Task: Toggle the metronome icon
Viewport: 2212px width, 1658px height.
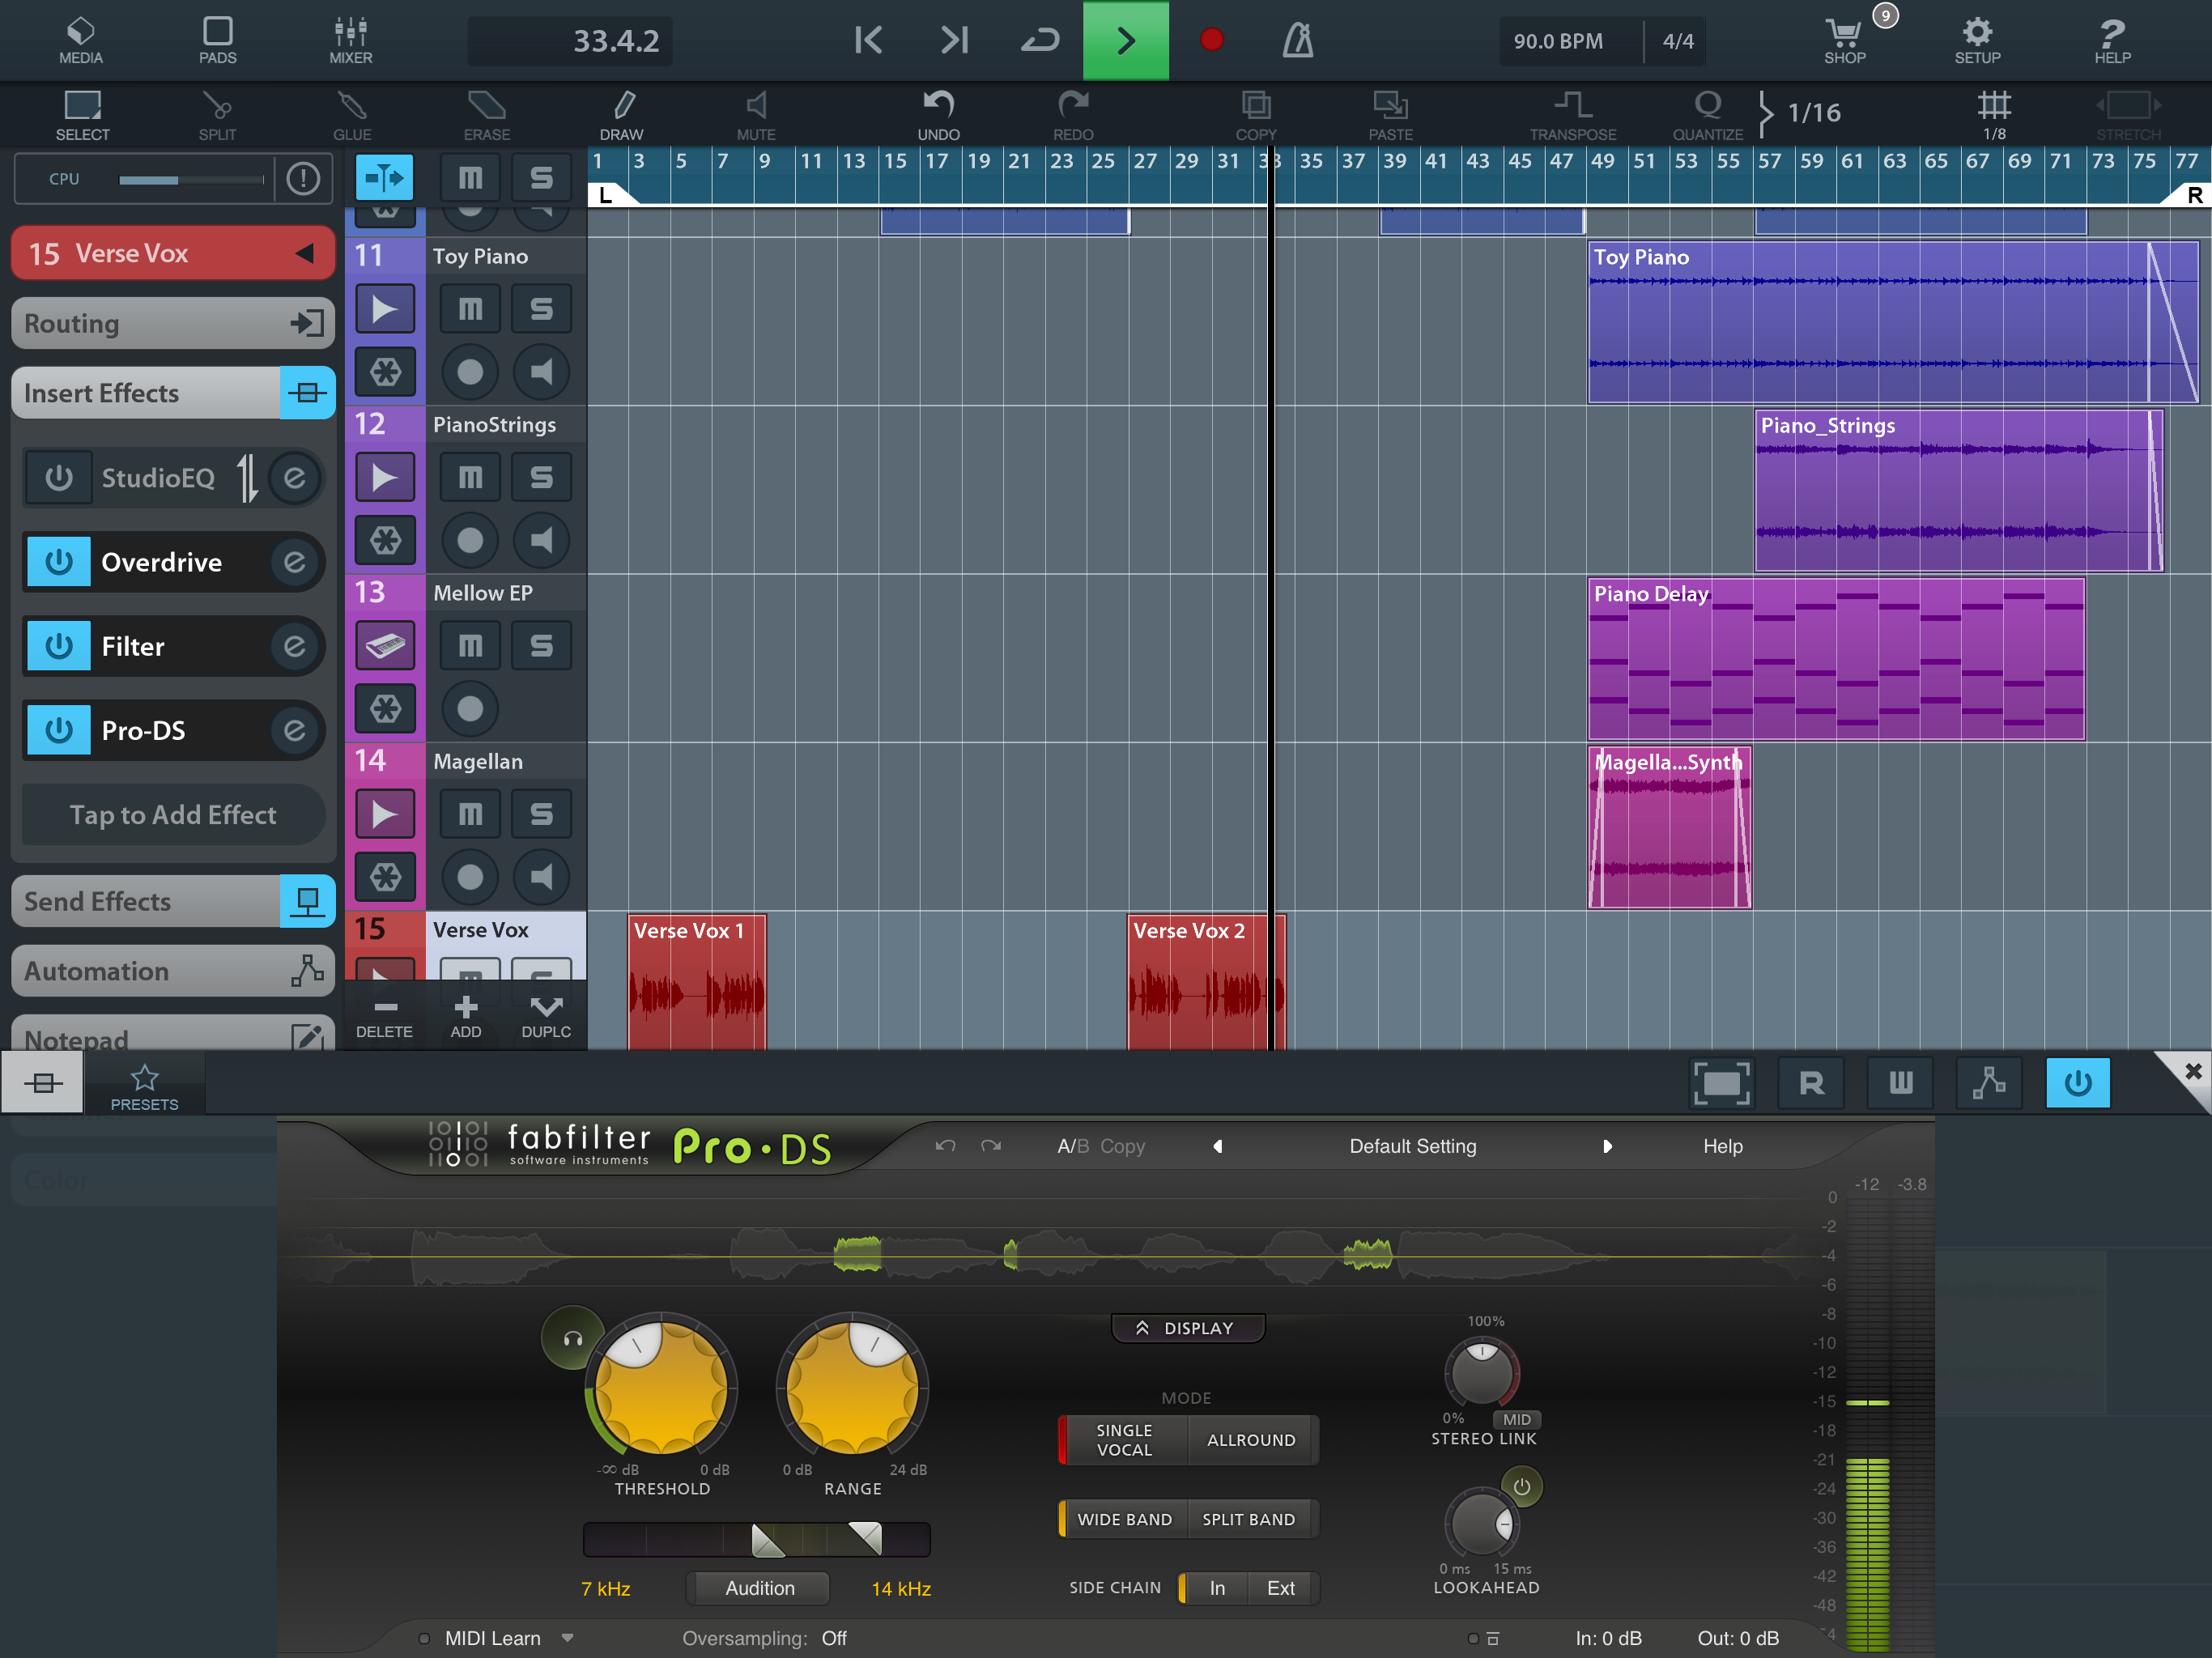Action: click(x=1297, y=41)
